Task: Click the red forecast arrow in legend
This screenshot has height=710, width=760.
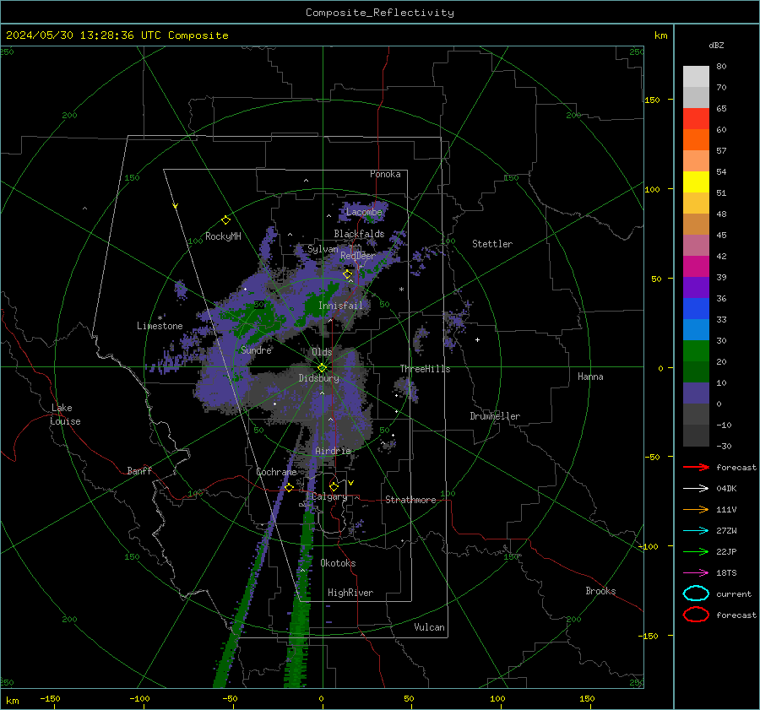Action: pyautogui.click(x=696, y=467)
